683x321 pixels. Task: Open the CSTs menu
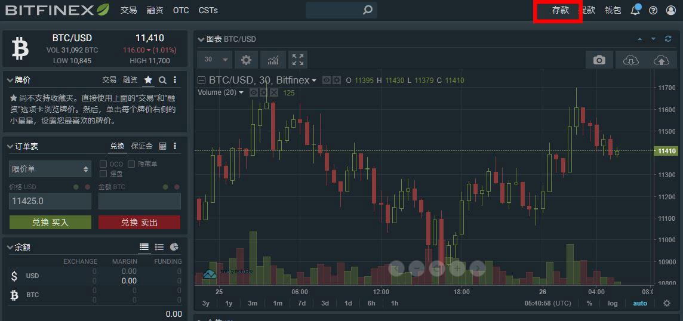click(208, 10)
